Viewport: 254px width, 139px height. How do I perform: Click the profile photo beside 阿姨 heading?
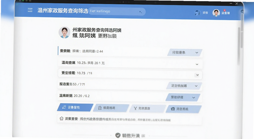coord(64,32)
